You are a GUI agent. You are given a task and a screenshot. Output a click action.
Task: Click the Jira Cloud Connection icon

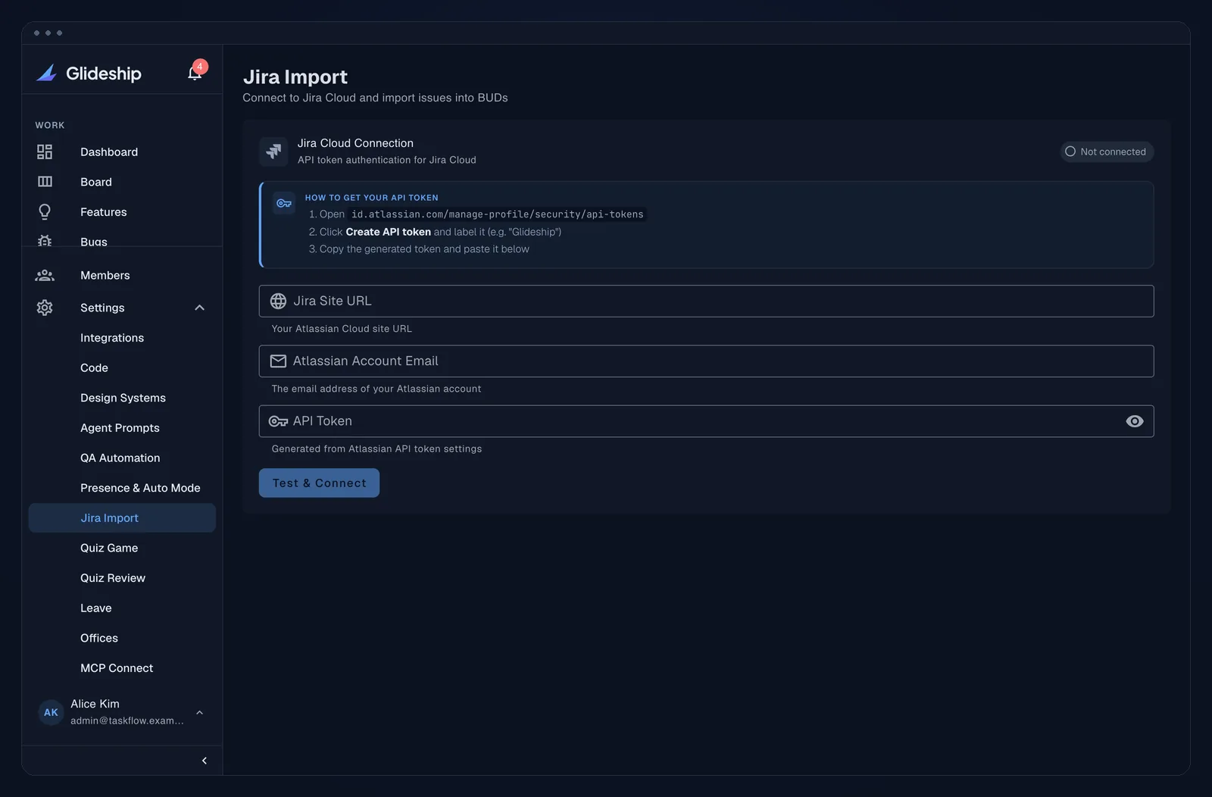273,151
